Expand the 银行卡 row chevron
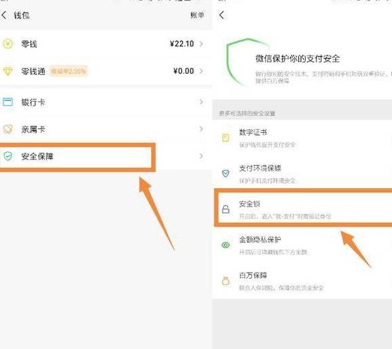 [x=201, y=102]
